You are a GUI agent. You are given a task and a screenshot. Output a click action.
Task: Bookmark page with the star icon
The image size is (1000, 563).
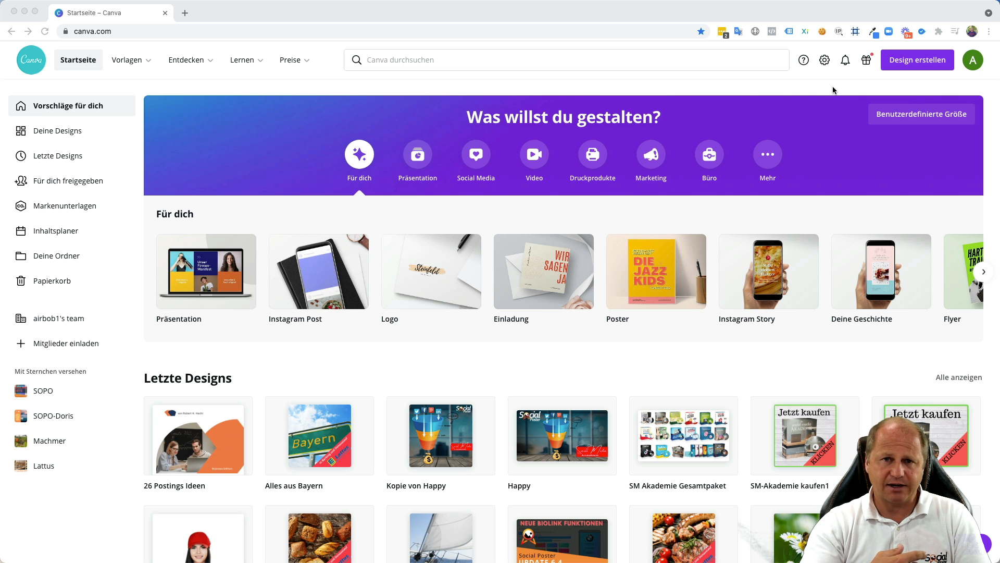tap(701, 31)
